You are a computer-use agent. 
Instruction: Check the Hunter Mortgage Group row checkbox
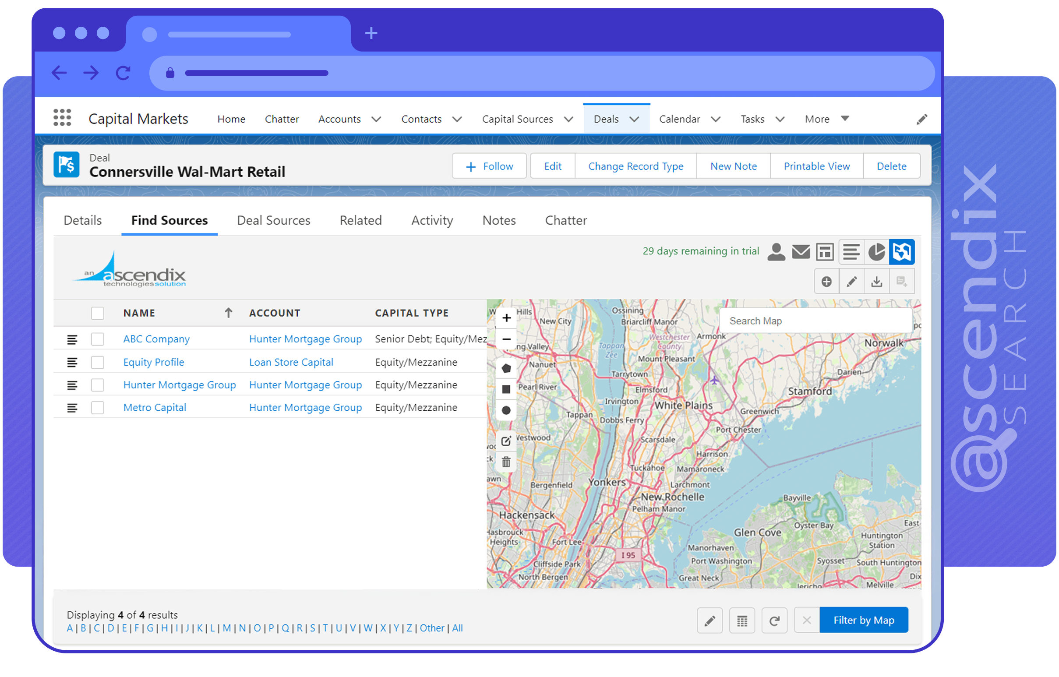tap(98, 385)
